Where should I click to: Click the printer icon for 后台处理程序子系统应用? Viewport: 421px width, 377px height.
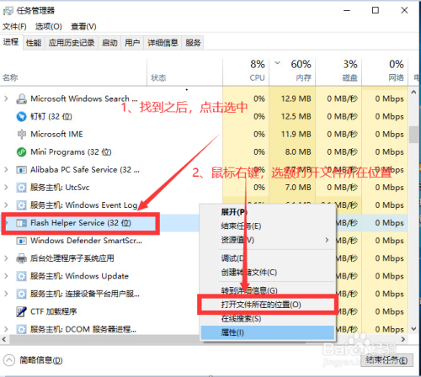[x=21, y=258]
